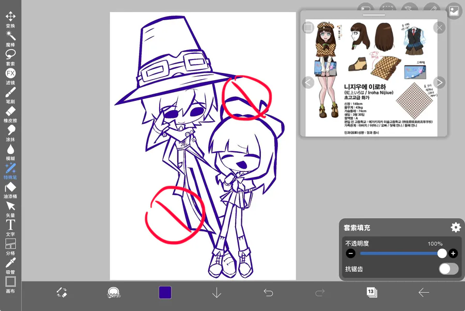465x311 pixels.
Task: Click the 不透明度 opacity slider handle
Action: [x=442, y=254]
